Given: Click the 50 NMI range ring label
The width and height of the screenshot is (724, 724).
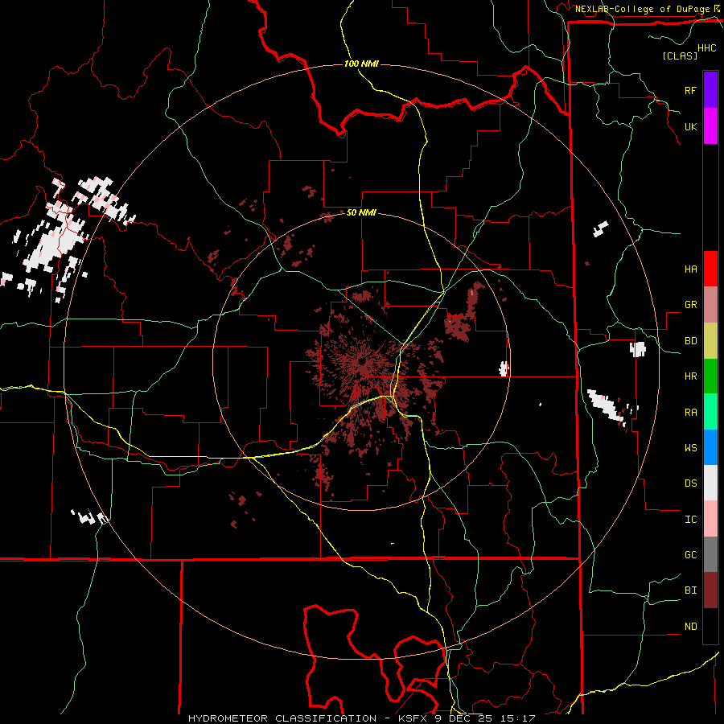Looking at the screenshot, I should (361, 213).
